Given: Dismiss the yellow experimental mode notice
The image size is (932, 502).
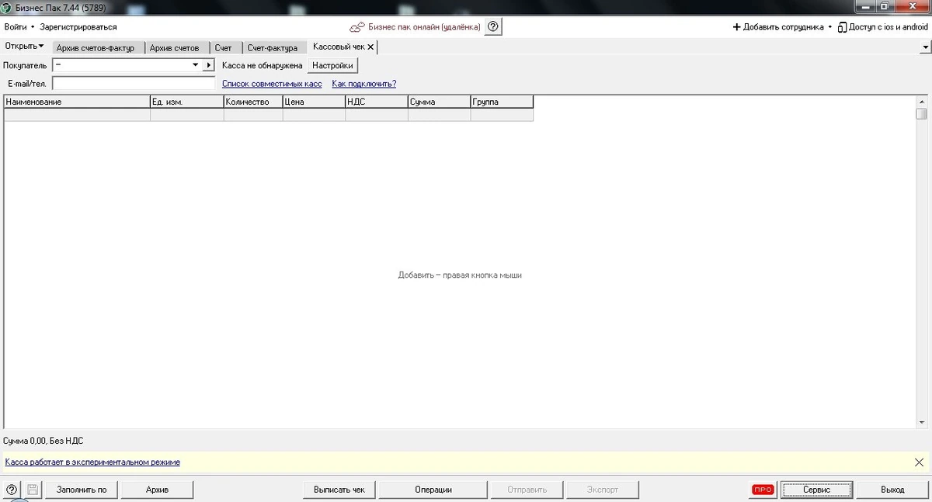Looking at the screenshot, I should point(919,462).
